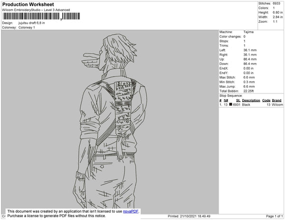This screenshot has width=285, height=220.
Task: Select 'Wilcom EmbroideryStudio – Level 3 Advanced' text
Action: [x=36, y=10]
